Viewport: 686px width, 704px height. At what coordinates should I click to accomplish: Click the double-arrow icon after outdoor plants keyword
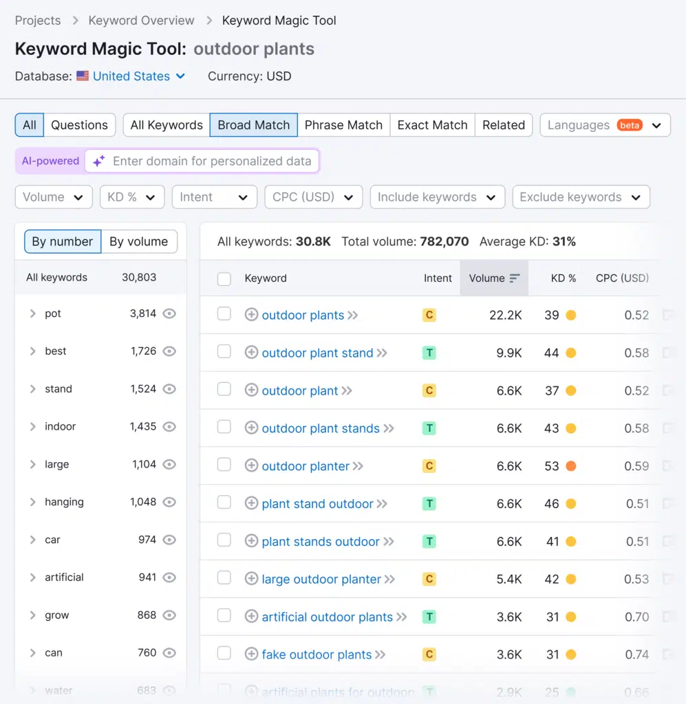point(353,316)
